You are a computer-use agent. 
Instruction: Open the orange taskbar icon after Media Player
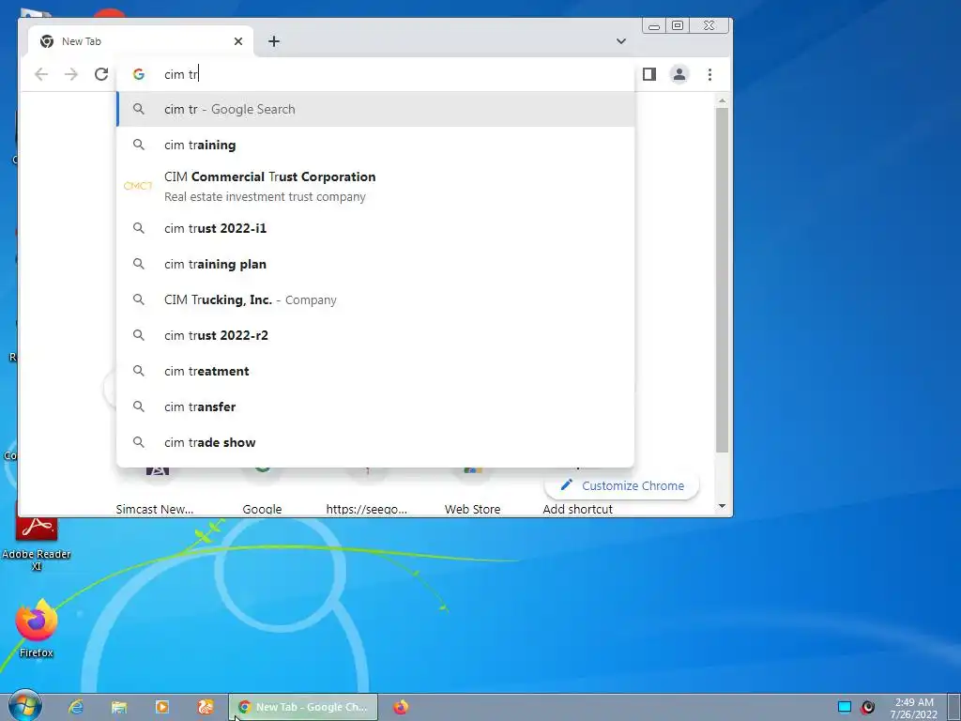(206, 707)
